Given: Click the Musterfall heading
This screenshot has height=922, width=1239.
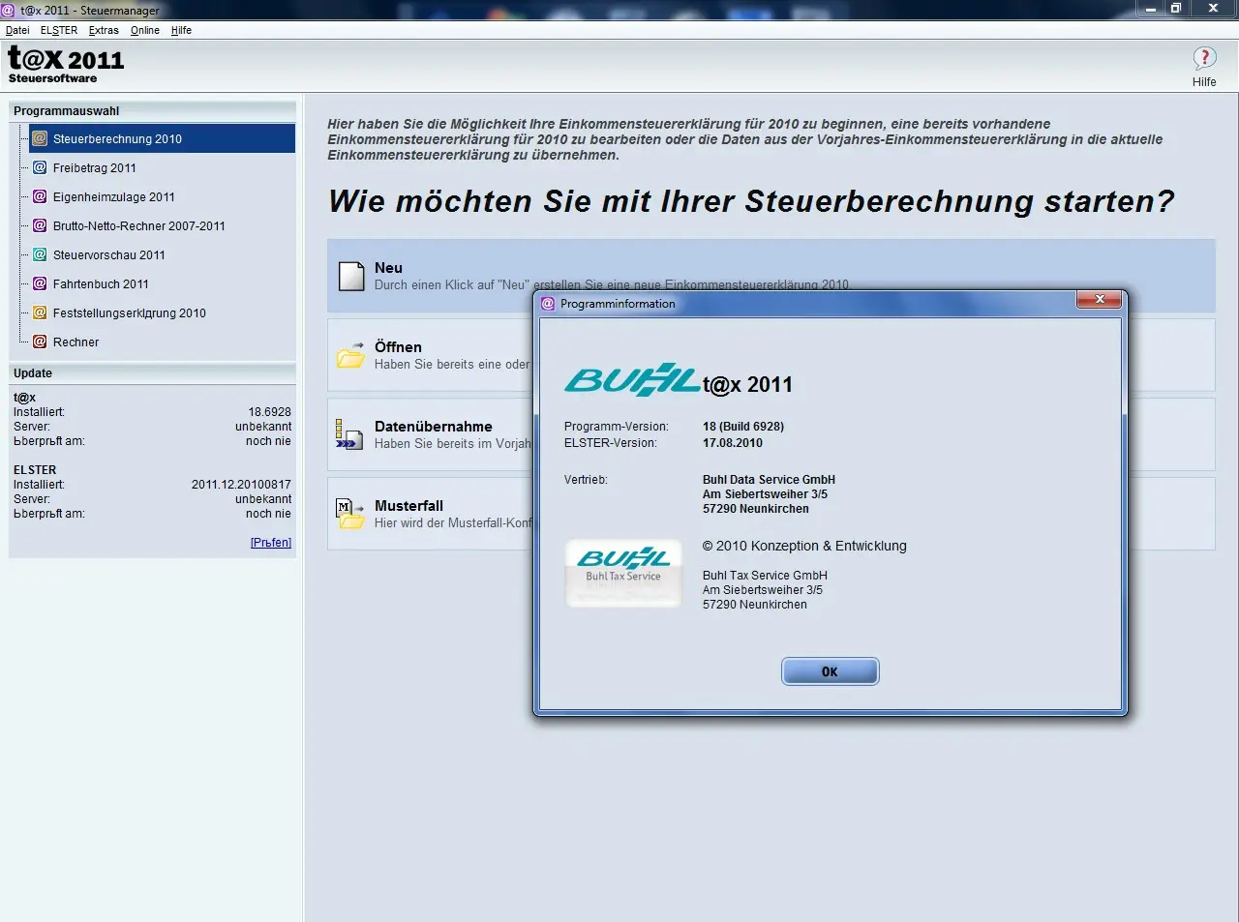Looking at the screenshot, I should (408, 505).
